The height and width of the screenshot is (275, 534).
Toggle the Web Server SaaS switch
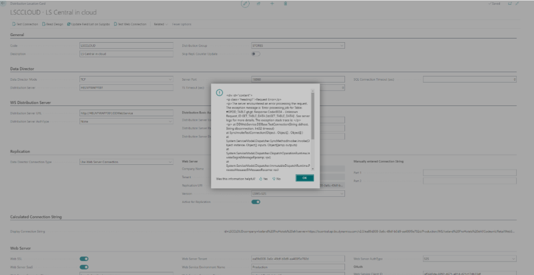[84, 267]
